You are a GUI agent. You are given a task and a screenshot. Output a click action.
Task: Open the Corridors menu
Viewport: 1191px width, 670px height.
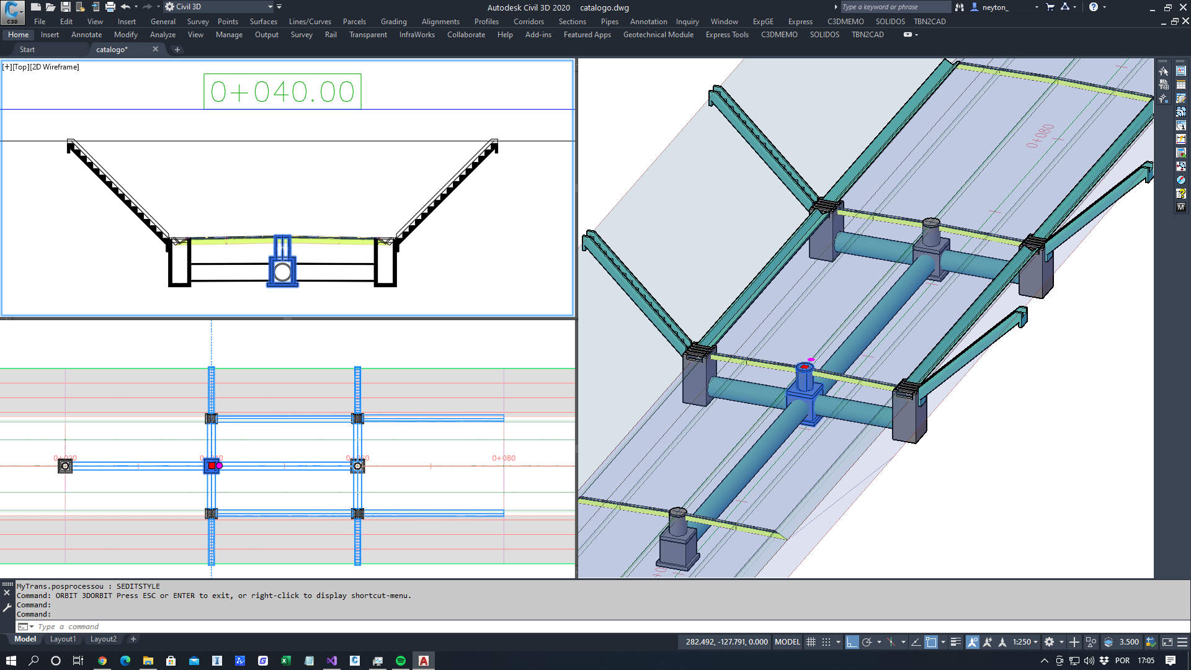[x=529, y=22]
